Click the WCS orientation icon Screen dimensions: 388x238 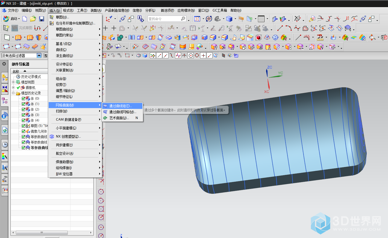[109, 19]
